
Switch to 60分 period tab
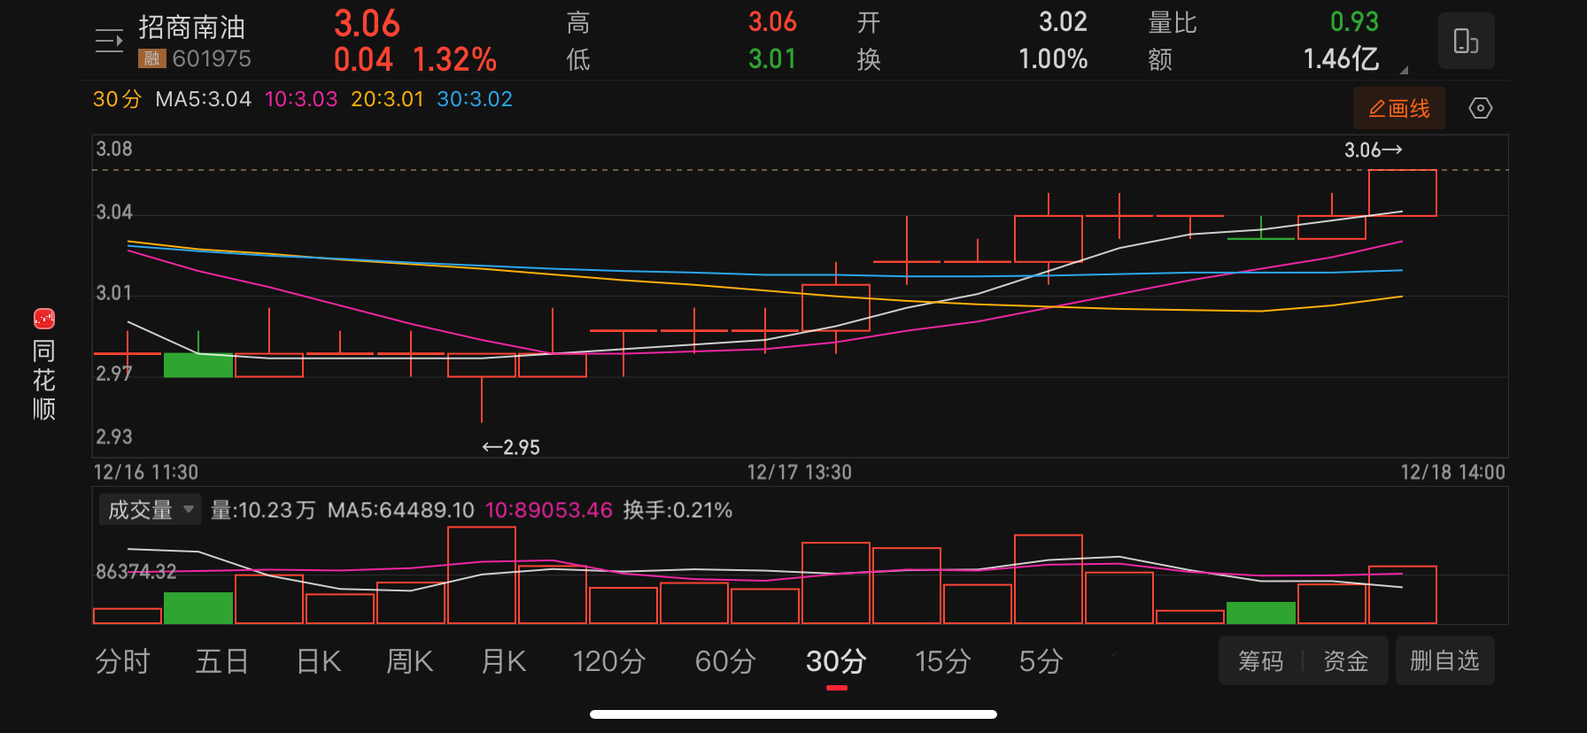pos(725,661)
